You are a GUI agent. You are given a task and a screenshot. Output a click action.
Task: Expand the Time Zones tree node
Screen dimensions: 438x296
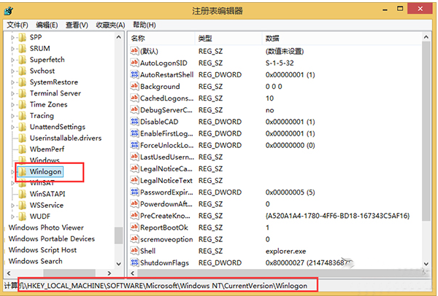pyautogui.click(x=12, y=104)
